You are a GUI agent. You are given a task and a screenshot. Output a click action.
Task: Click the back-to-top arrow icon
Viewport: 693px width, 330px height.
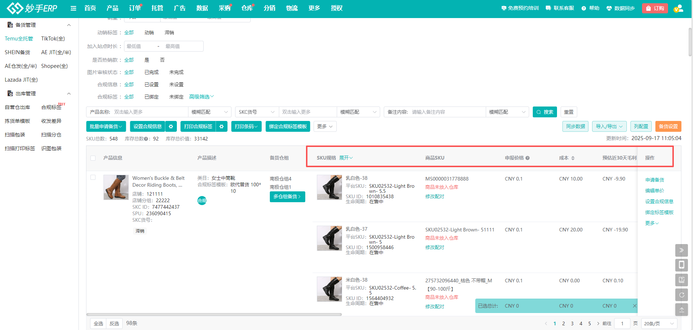point(681,310)
